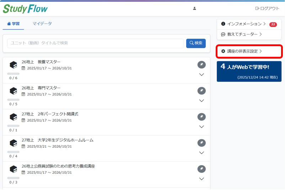Click the StudyFlow logo
The image size is (285, 190).
(25, 9)
